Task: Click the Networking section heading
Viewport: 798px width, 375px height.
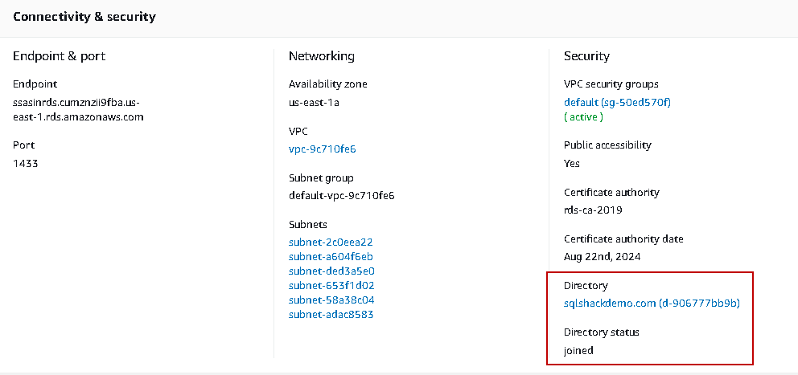Action: (x=321, y=56)
